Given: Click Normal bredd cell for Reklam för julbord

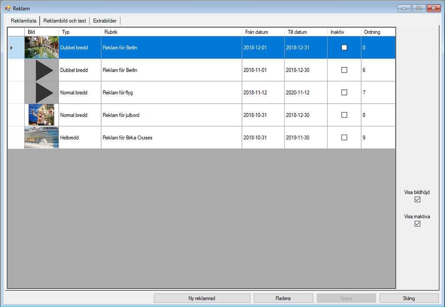Looking at the screenshot, I should point(80,115).
